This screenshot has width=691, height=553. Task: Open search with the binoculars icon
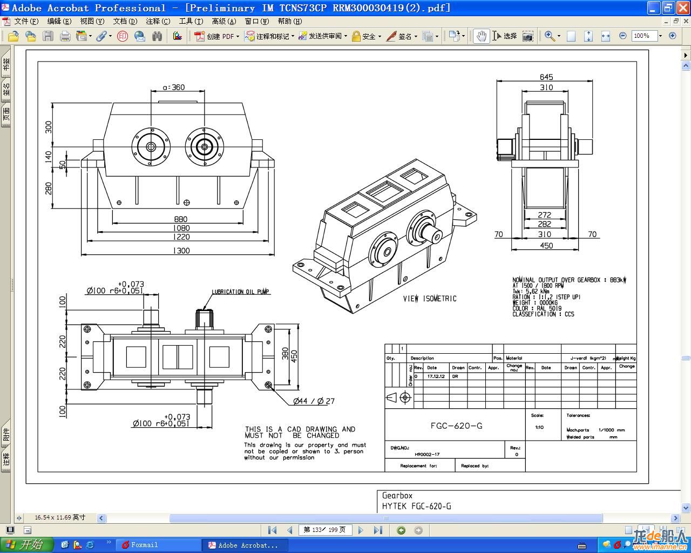click(157, 36)
